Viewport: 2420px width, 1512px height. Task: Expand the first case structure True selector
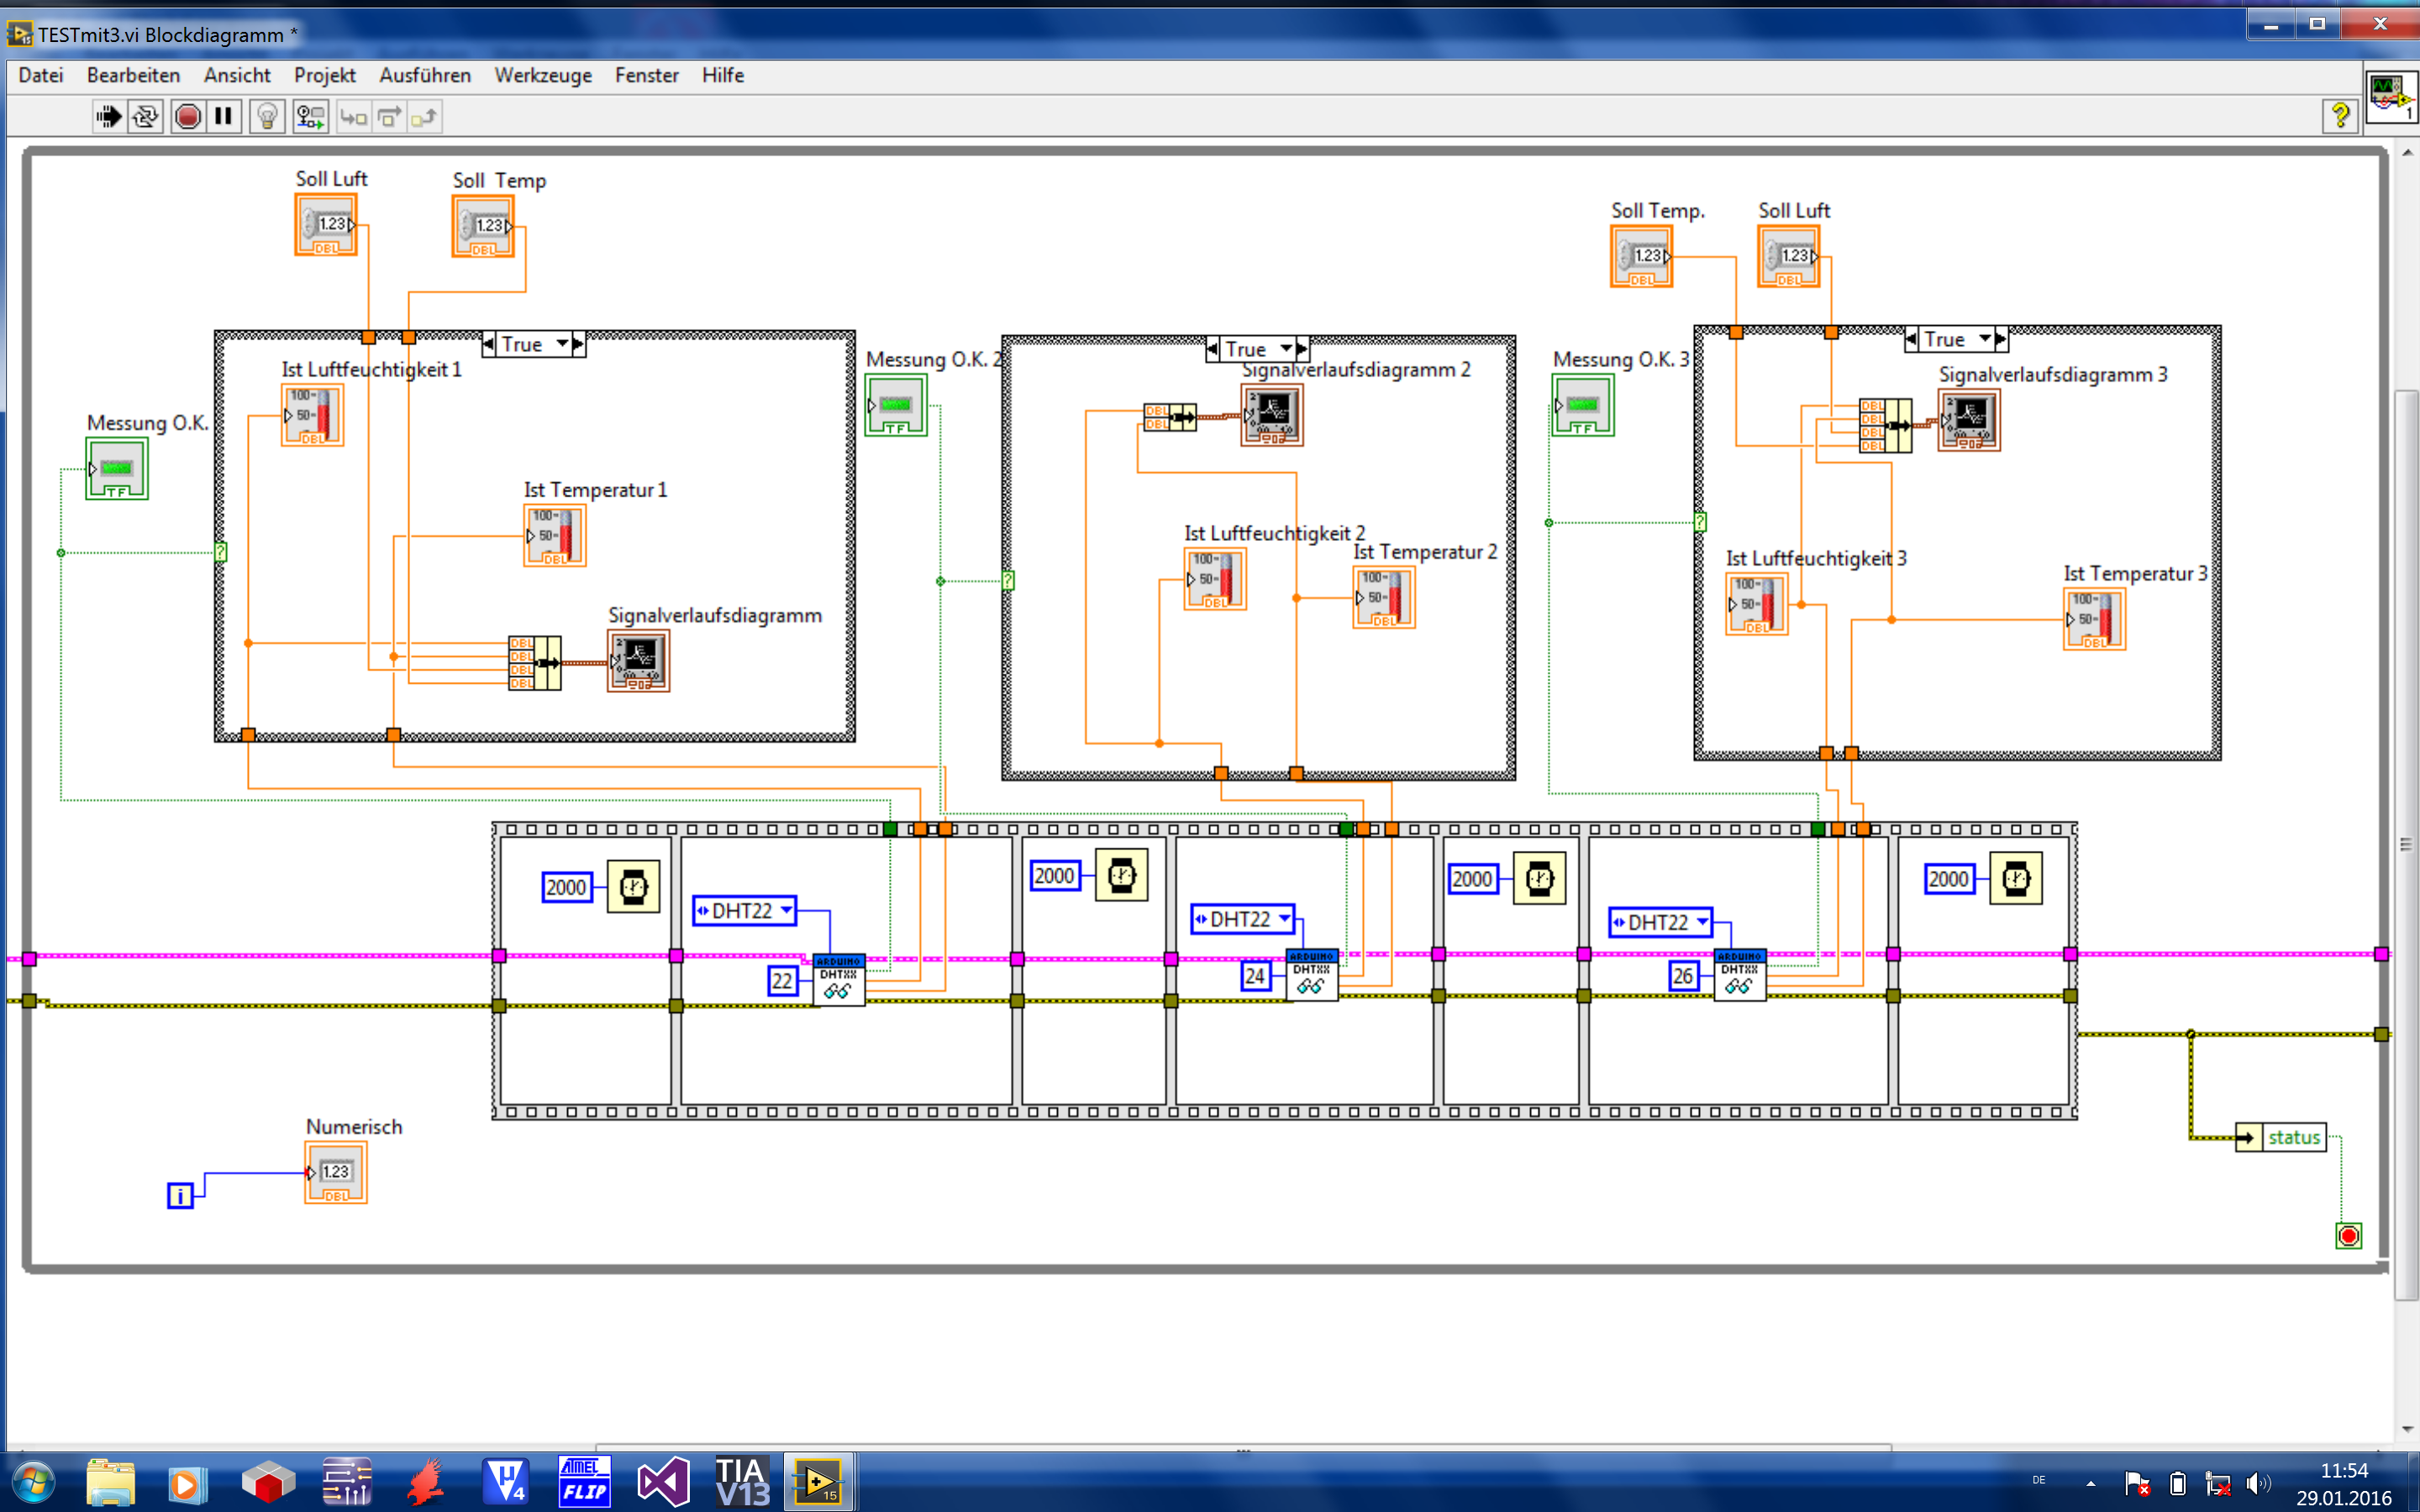click(x=563, y=344)
